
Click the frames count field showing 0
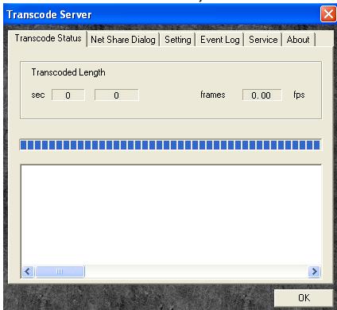point(117,95)
